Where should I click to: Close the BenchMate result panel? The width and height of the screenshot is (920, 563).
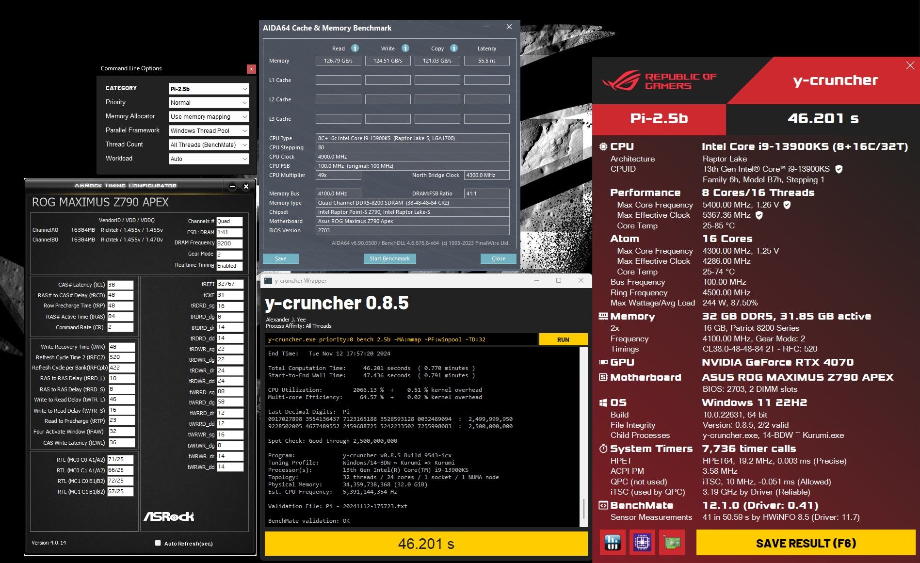coord(910,65)
